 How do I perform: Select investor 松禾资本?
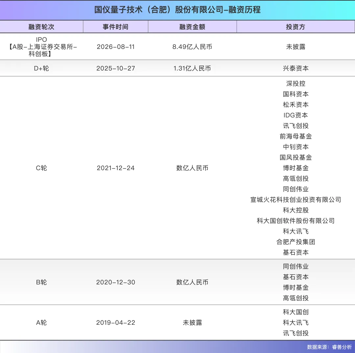click(x=296, y=105)
